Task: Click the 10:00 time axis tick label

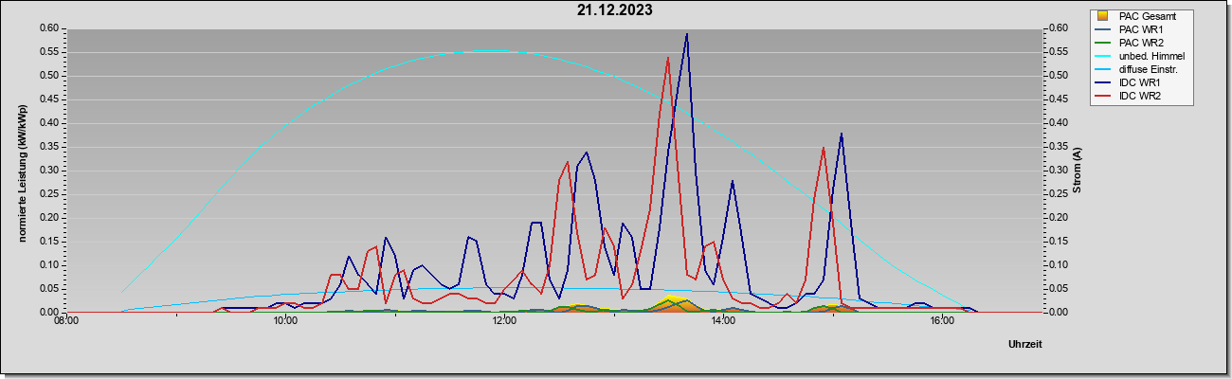Action: click(x=285, y=322)
